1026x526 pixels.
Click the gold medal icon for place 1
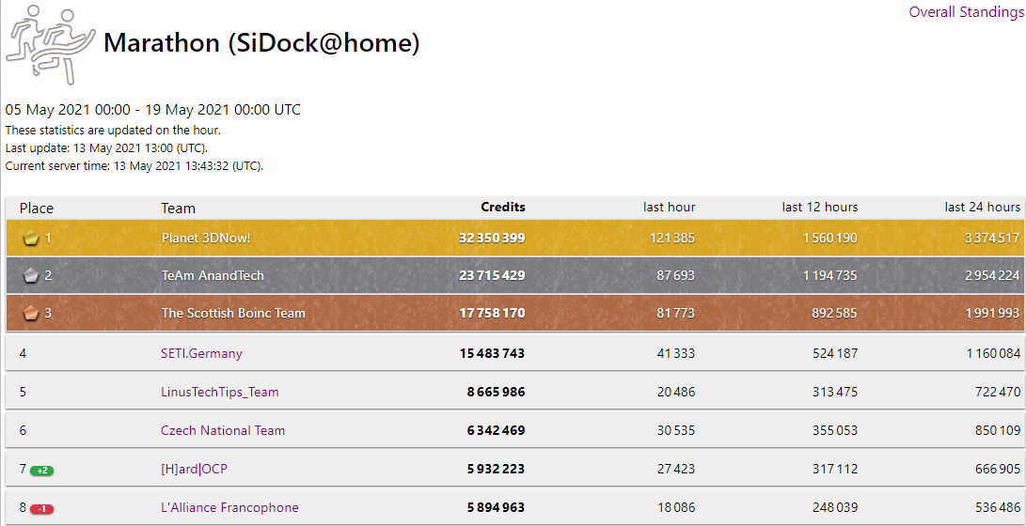point(30,239)
